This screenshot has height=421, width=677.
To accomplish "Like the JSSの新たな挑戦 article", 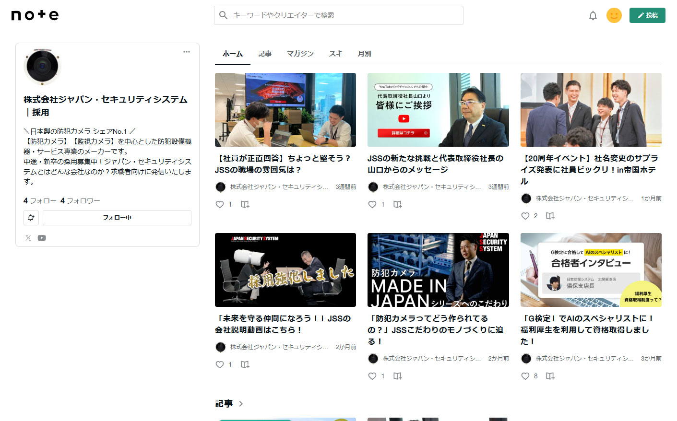I will click(x=372, y=204).
